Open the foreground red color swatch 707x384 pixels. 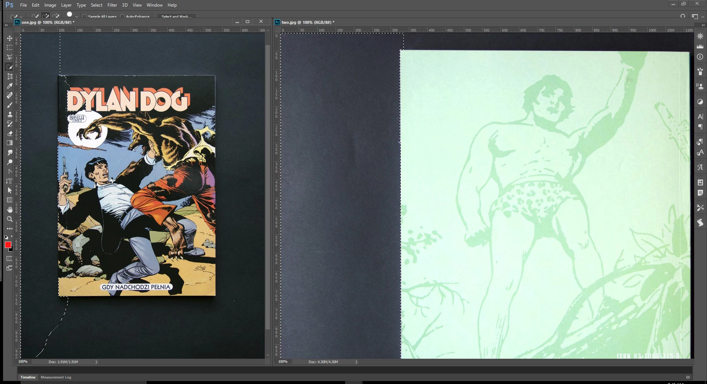click(8, 245)
